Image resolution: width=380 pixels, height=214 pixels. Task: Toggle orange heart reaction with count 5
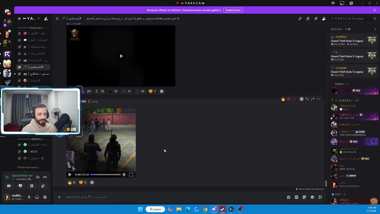pyautogui.click(x=83, y=182)
